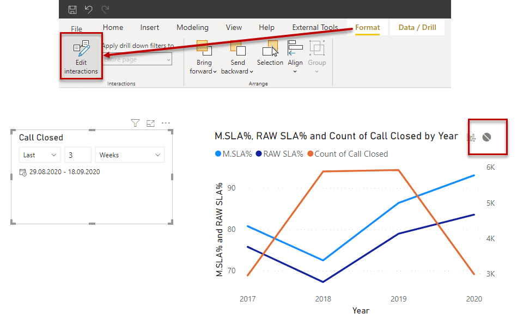Expand the Send backward dropdown arrow
Image resolution: width=517 pixels, height=332 pixels.
coord(251,71)
